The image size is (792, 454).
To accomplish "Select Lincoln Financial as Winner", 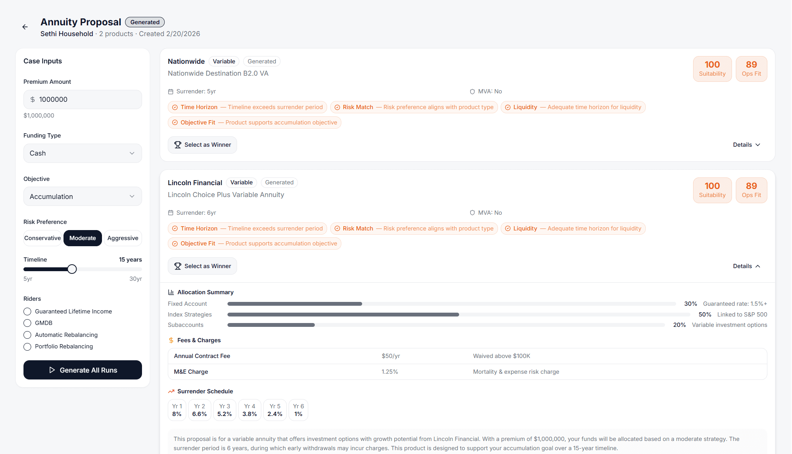I will (202, 266).
